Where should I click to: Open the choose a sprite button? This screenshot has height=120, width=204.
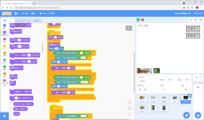(186, 115)
